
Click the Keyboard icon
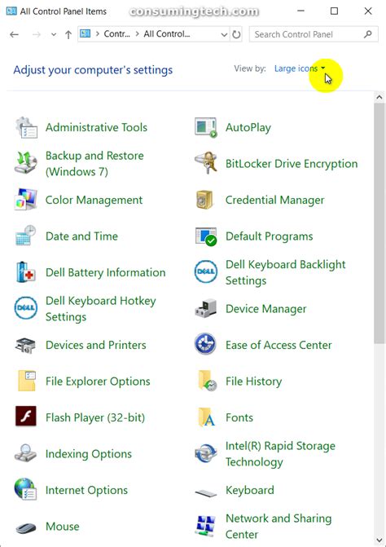click(206, 492)
